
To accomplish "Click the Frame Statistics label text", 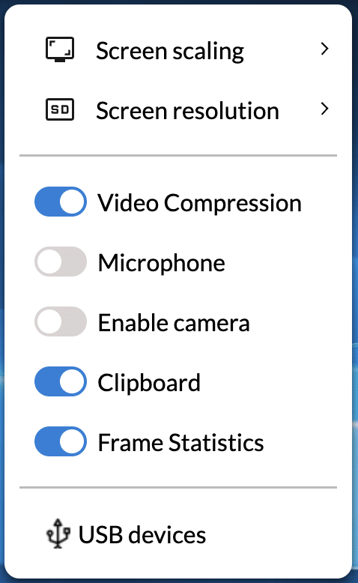I will 180,442.
